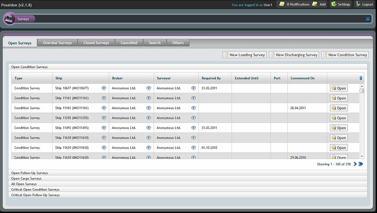Click Surveyor info icon in Ship 11493 row
The width and height of the screenshot is (377, 213).
194,128
